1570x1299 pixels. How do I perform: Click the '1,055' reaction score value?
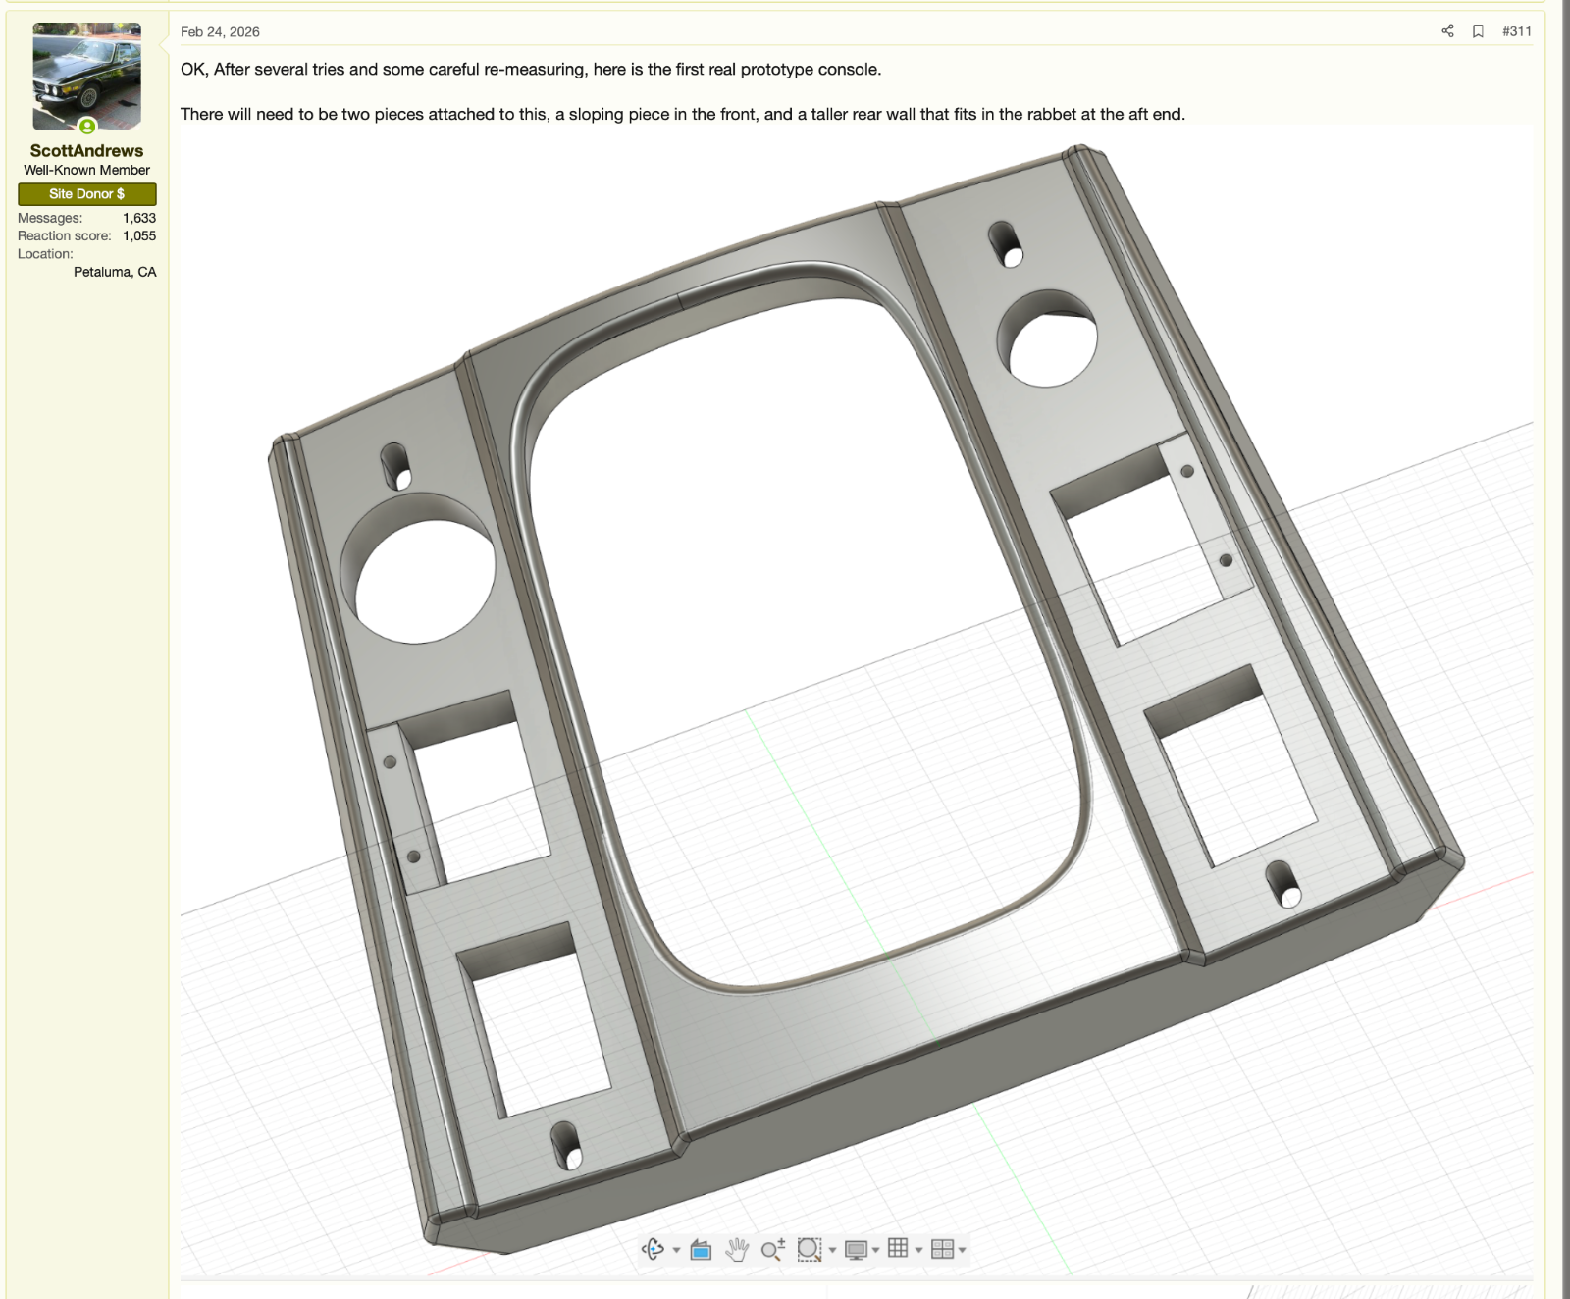(139, 235)
